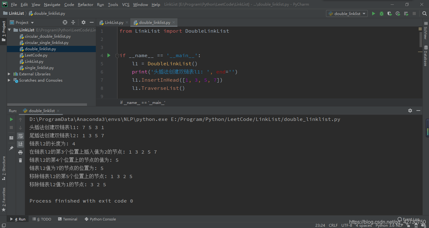The width and height of the screenshot is (429, 228).
Task: Hide the Project panel with minus icon
Action: 92,22
